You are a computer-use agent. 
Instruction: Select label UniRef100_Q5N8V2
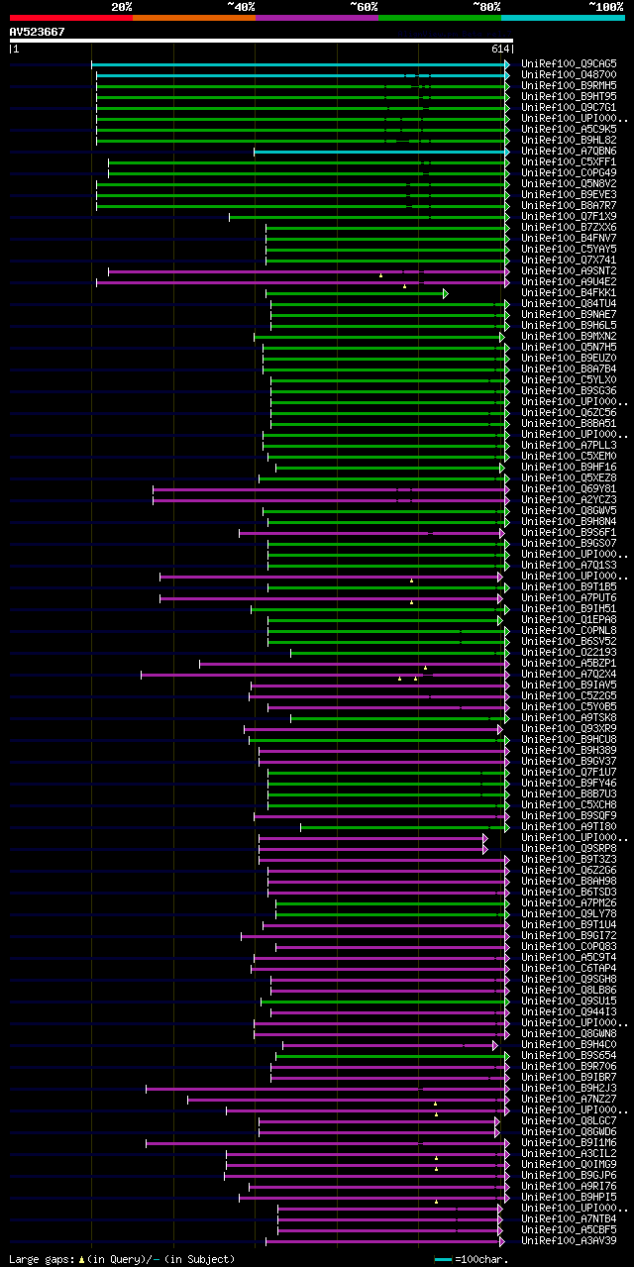tap(568, 183)
